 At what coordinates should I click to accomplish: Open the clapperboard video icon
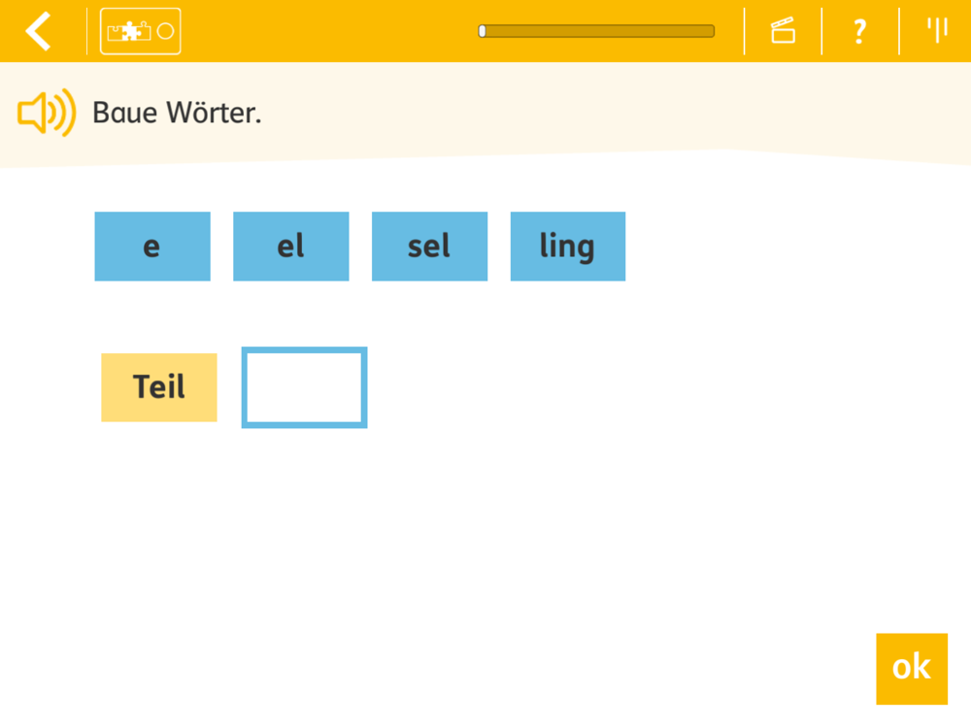tap(783, 31)
